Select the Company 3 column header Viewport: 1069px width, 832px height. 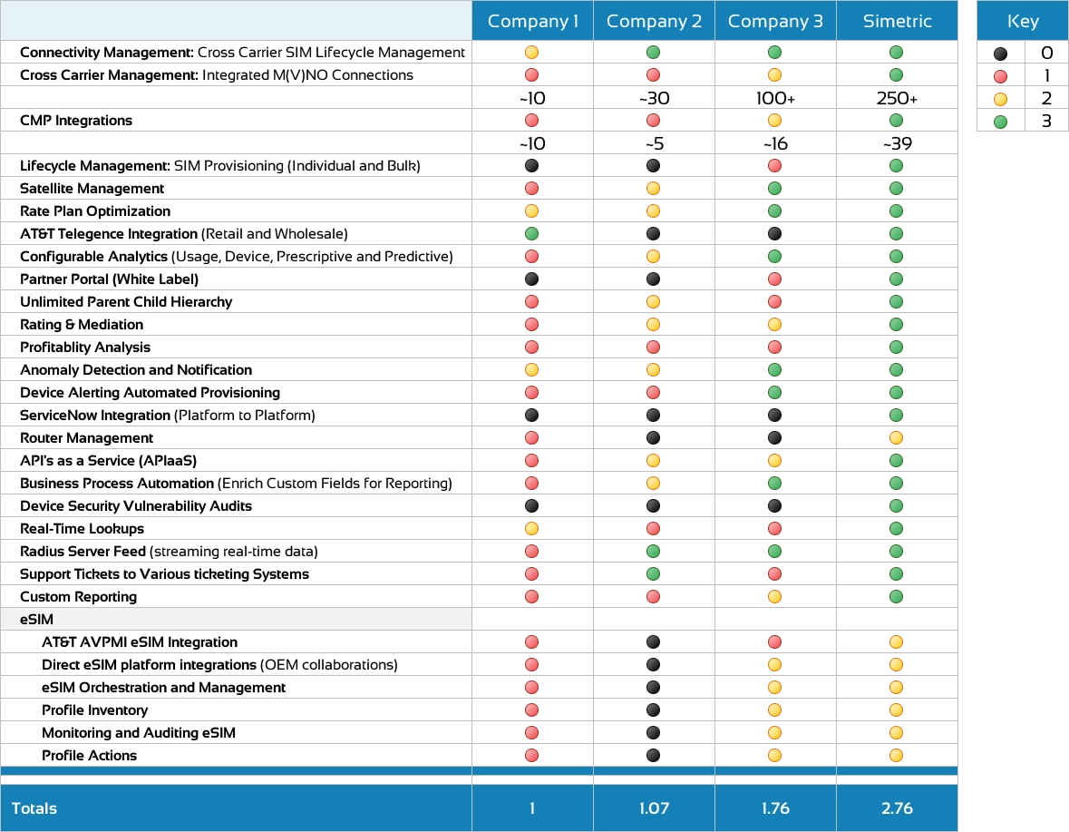(775, 21)
